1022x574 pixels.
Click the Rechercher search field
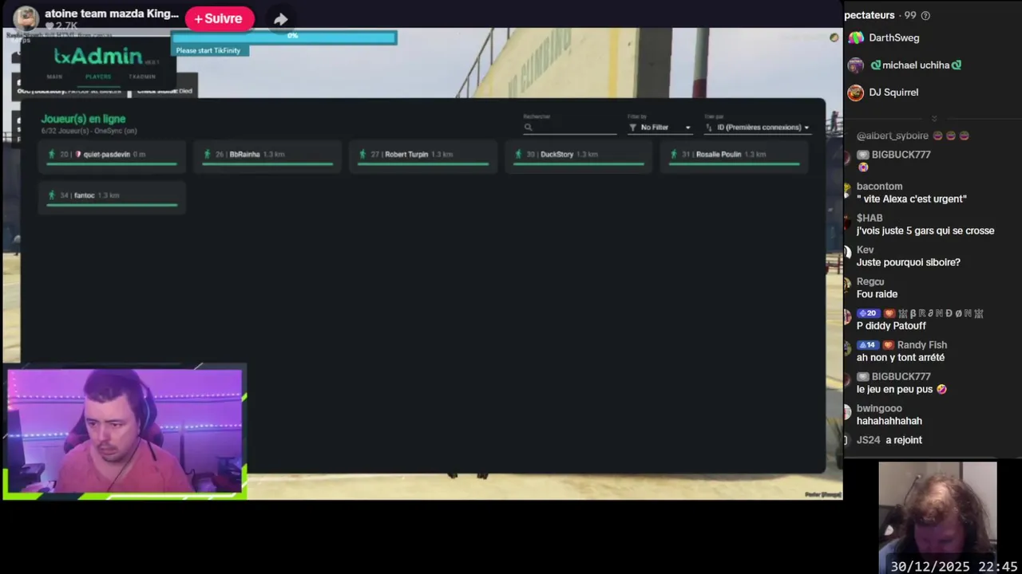[x=570, y=127]
